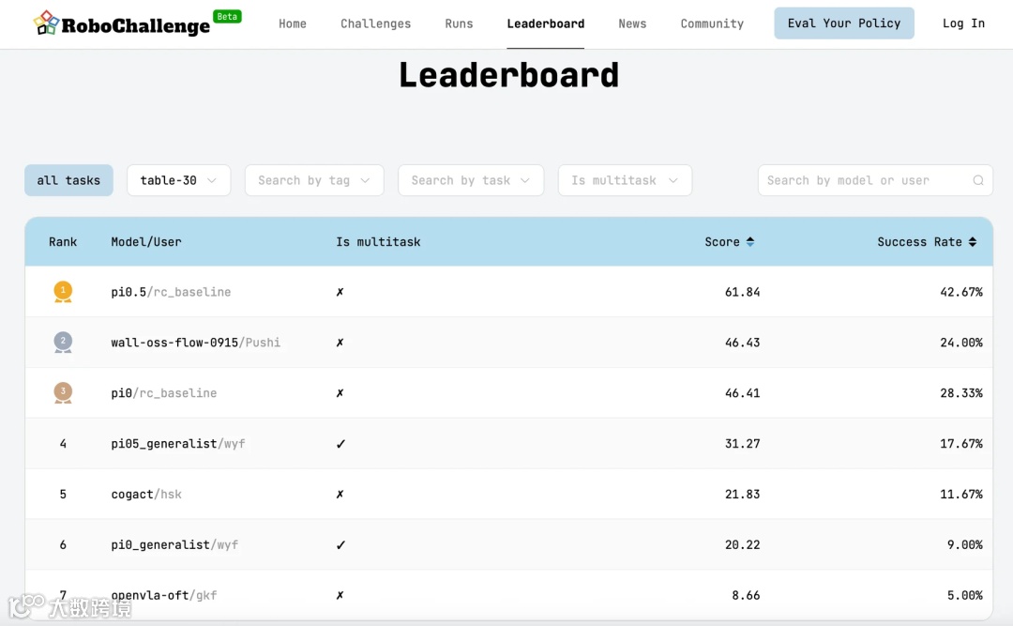Open the Search by tag dropdown
The image size is (1013, 626).
pos(314,180)
